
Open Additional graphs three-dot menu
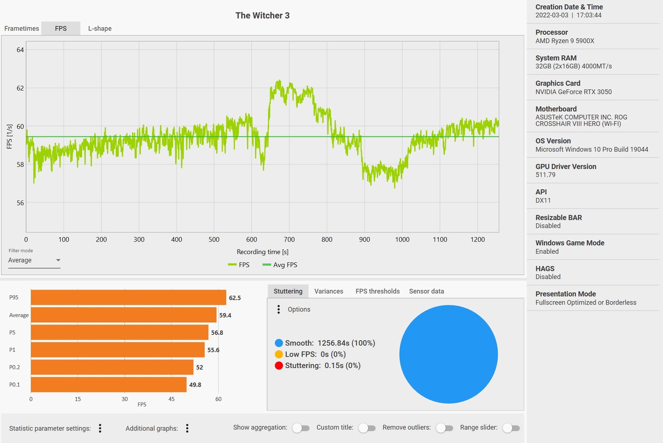pos(187,428)
